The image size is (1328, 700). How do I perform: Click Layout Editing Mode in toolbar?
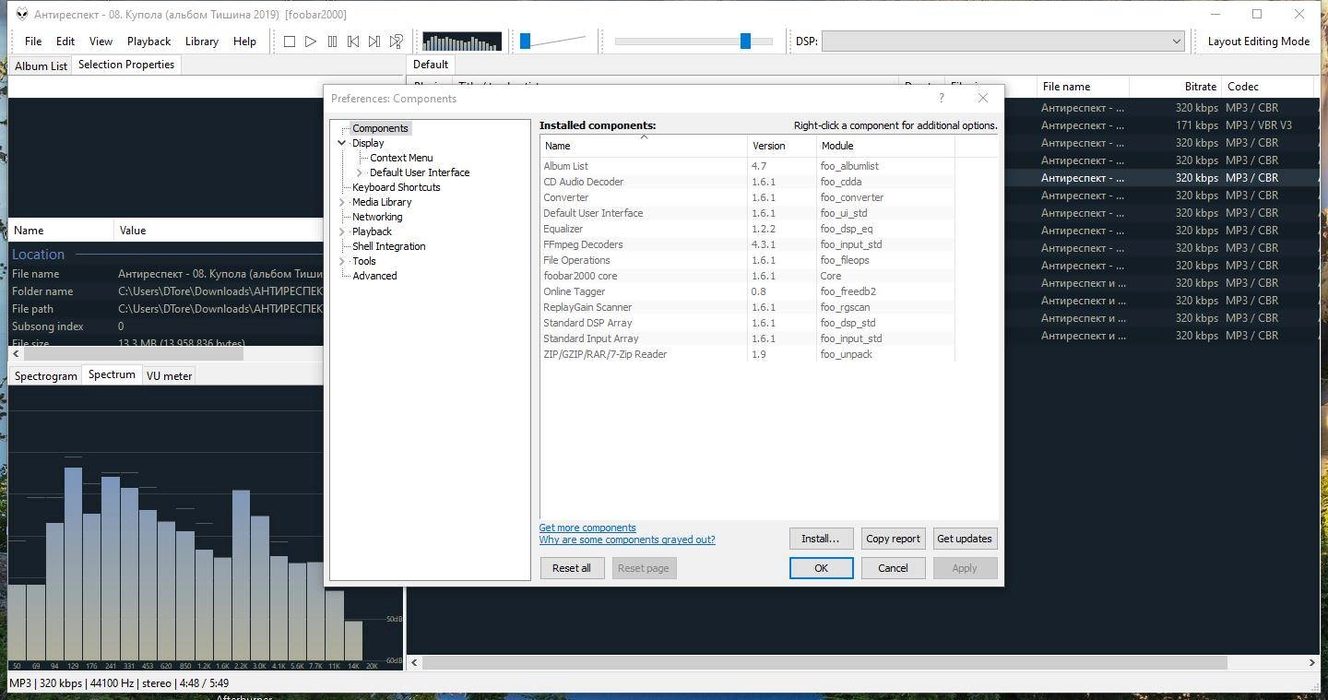[1258, 42]
